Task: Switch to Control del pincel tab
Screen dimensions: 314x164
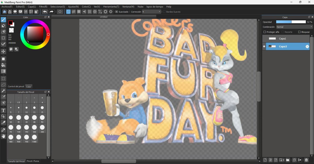Action: [x=16, y=86]
